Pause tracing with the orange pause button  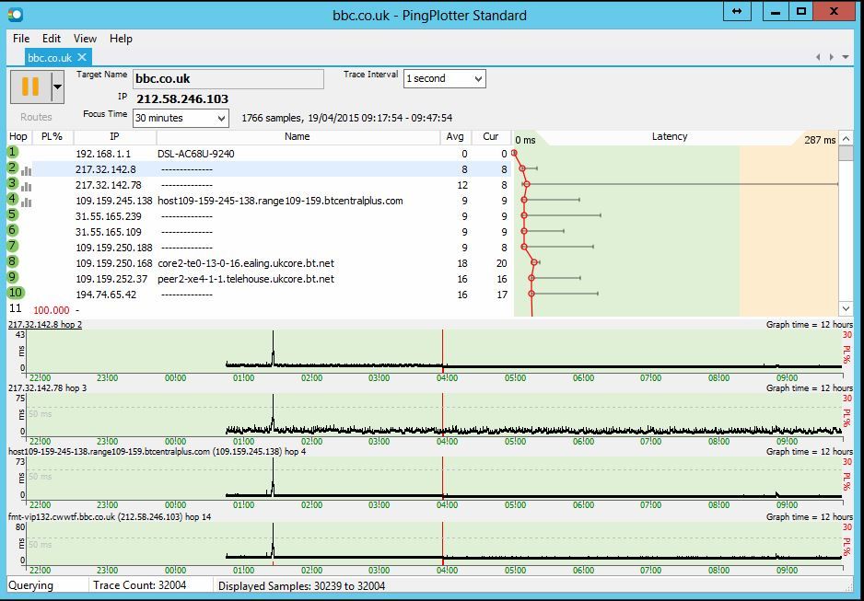tap(30, 87)
